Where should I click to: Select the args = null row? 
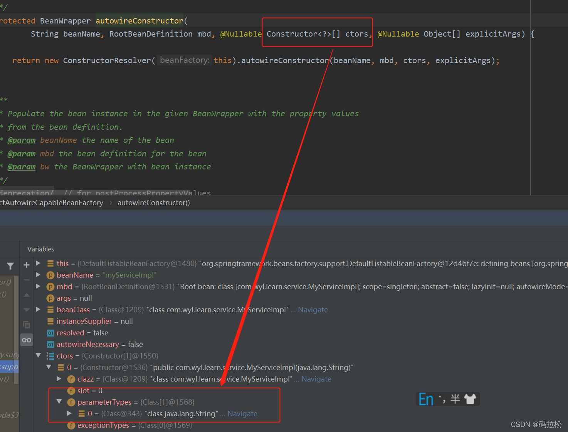pyautogui.click(x=301, y=298)
